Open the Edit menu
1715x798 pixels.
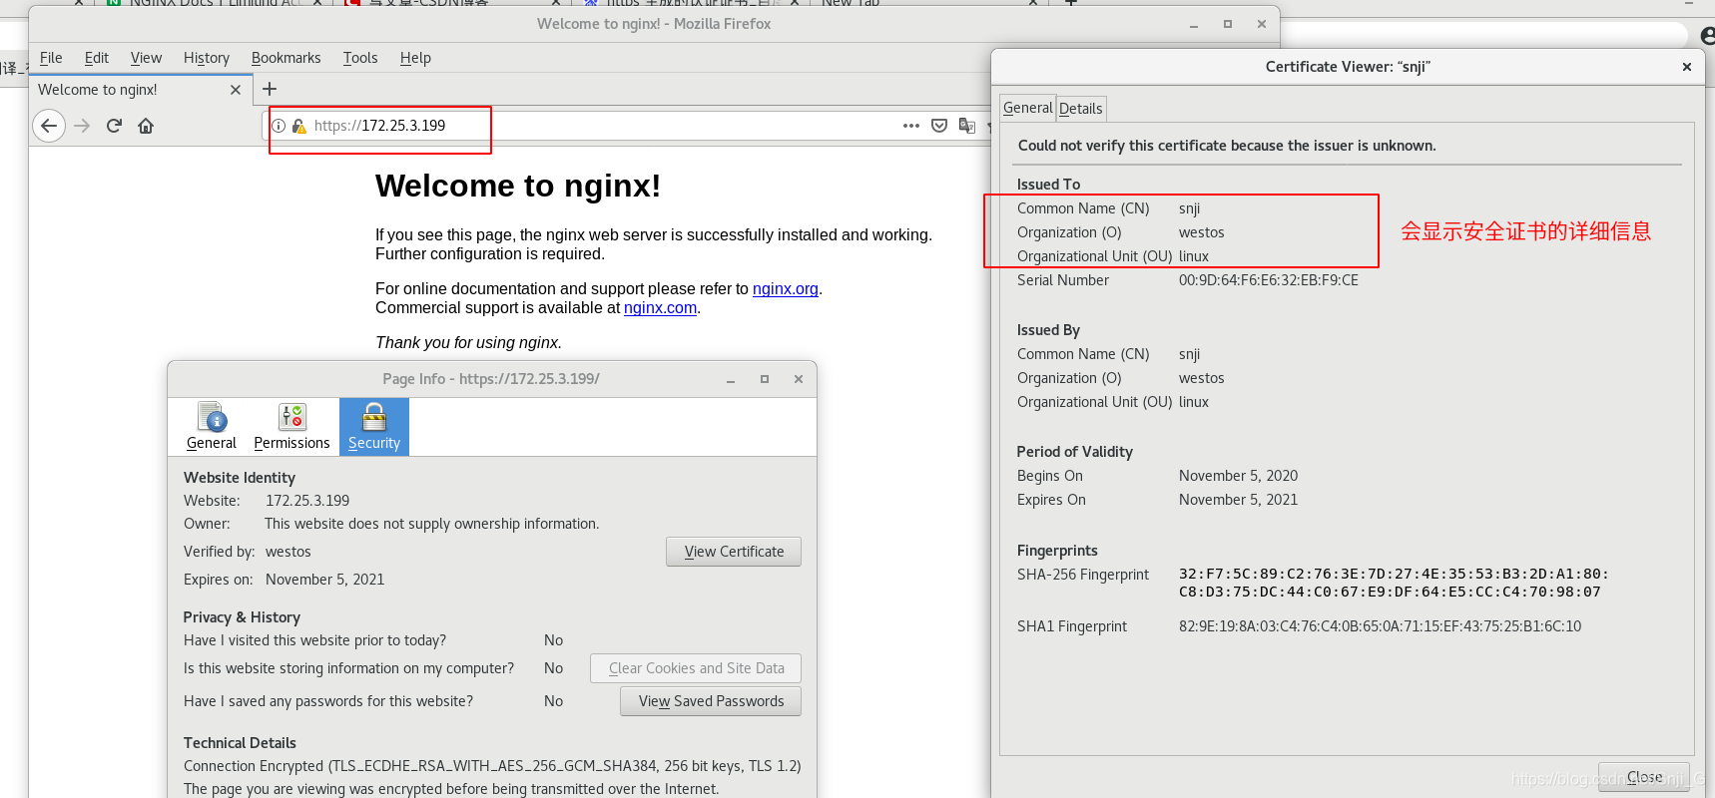click(97, 58)
